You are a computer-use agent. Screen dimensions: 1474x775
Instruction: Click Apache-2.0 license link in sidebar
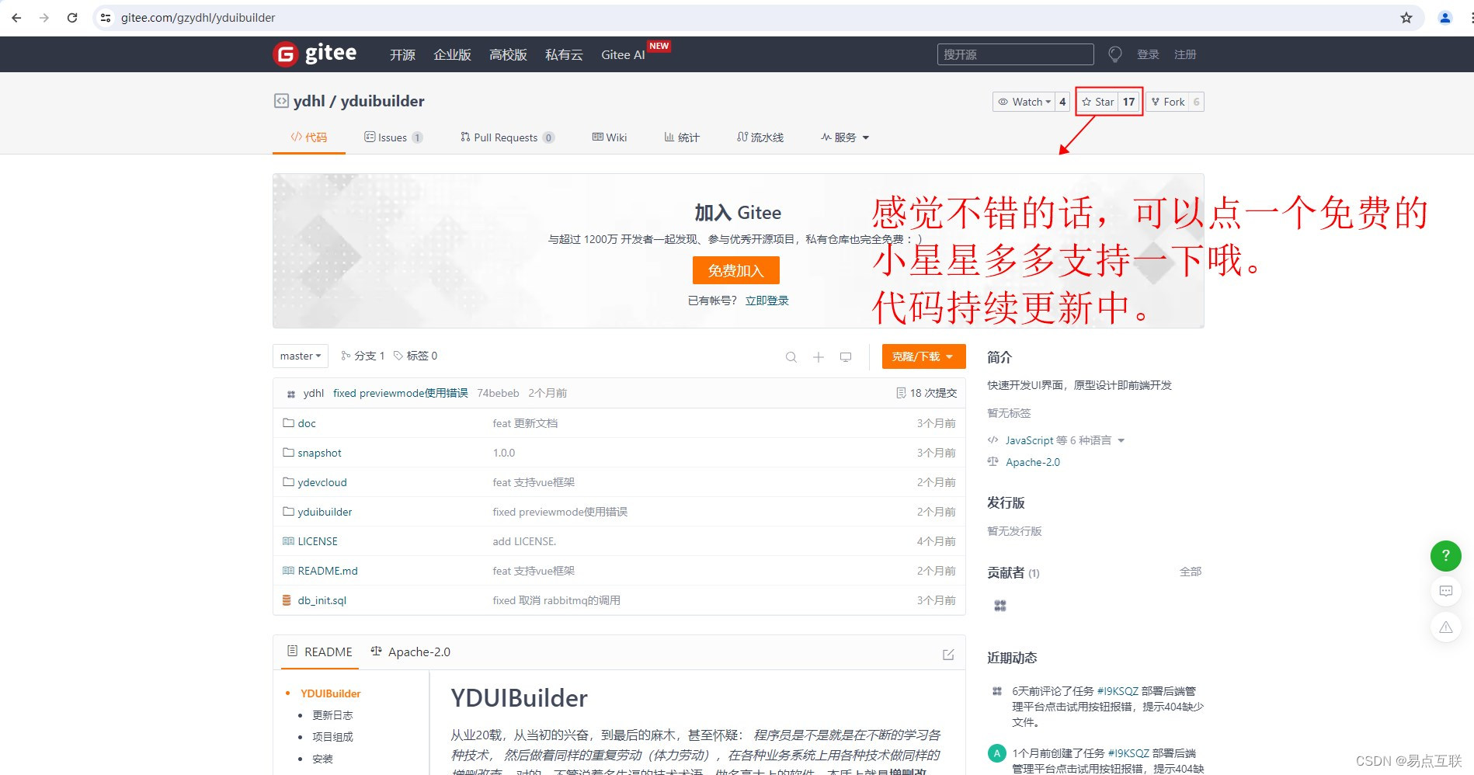(1032, 462)
